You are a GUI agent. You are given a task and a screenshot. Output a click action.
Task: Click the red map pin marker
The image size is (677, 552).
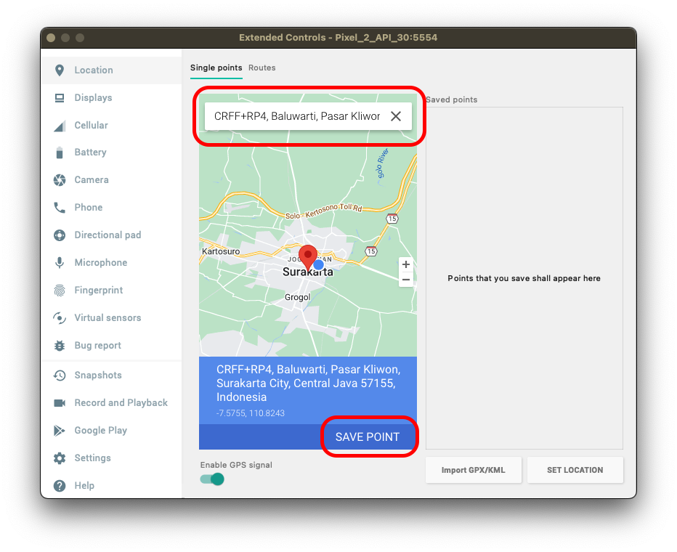pos(309,257)
